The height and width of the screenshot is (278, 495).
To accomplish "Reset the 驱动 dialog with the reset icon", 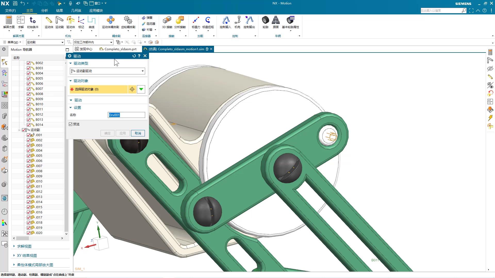I will pos(134,56).
